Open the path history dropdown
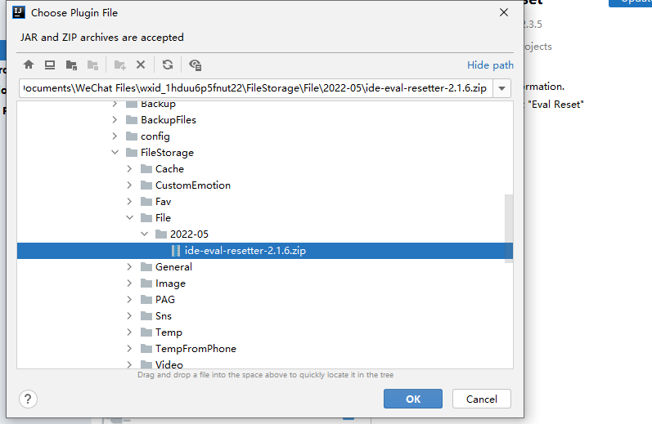The width and height of the screenshot is (652, 424). (503, 88)
